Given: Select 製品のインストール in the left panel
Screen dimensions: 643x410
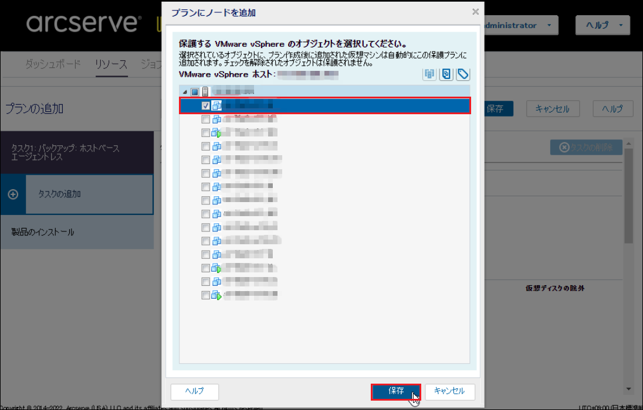Looking at the screenshot, I should click(x=77, y=232).
